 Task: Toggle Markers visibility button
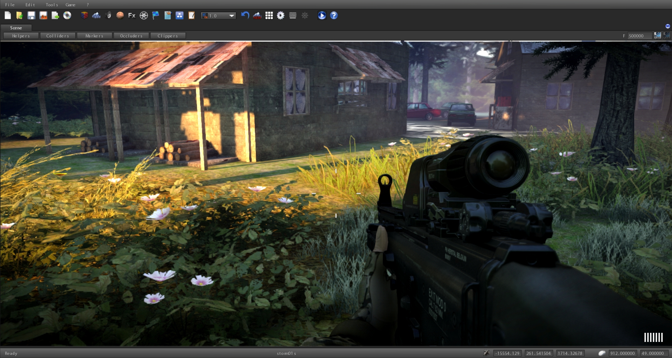tap(94, 36)
